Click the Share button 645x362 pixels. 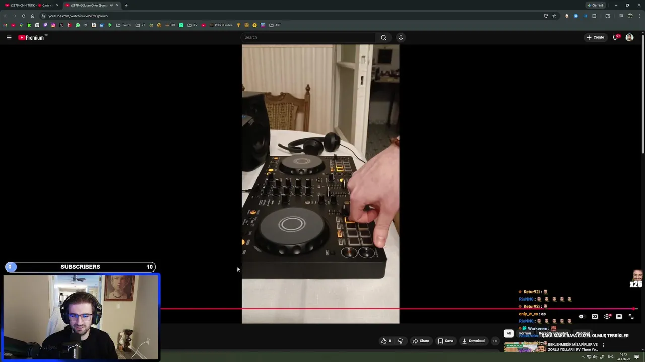pos(421,341)
